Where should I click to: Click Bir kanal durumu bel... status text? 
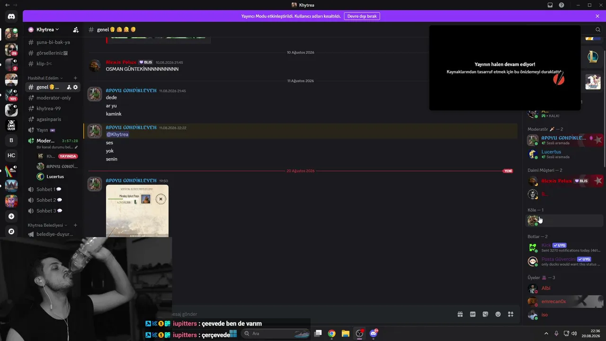pos(55,147)
